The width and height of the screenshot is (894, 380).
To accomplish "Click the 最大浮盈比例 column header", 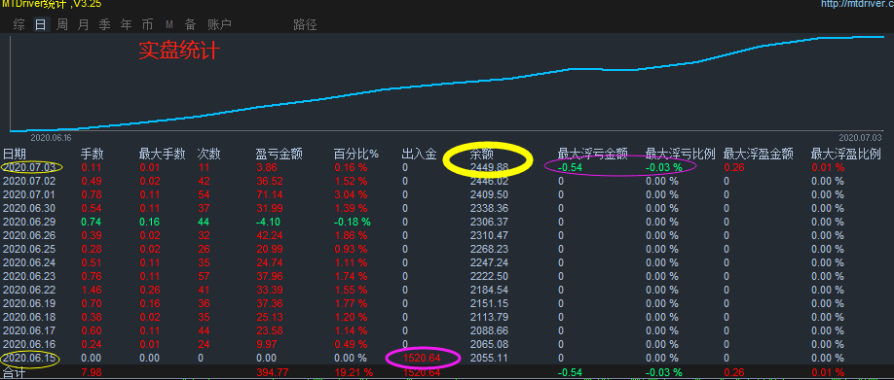I will point(846,154).
